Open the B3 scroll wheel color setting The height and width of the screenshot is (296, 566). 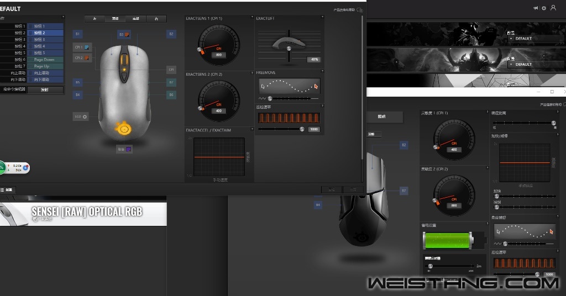(127, 35)
